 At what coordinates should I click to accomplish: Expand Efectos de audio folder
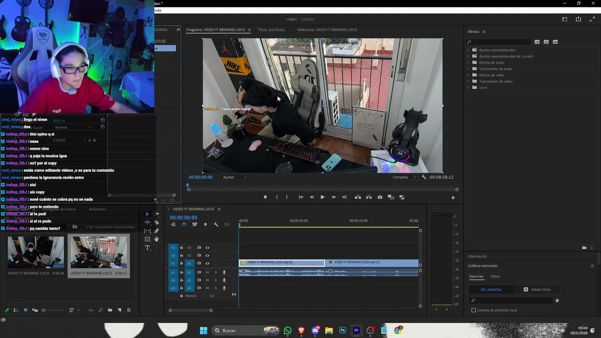coord(468,62)
